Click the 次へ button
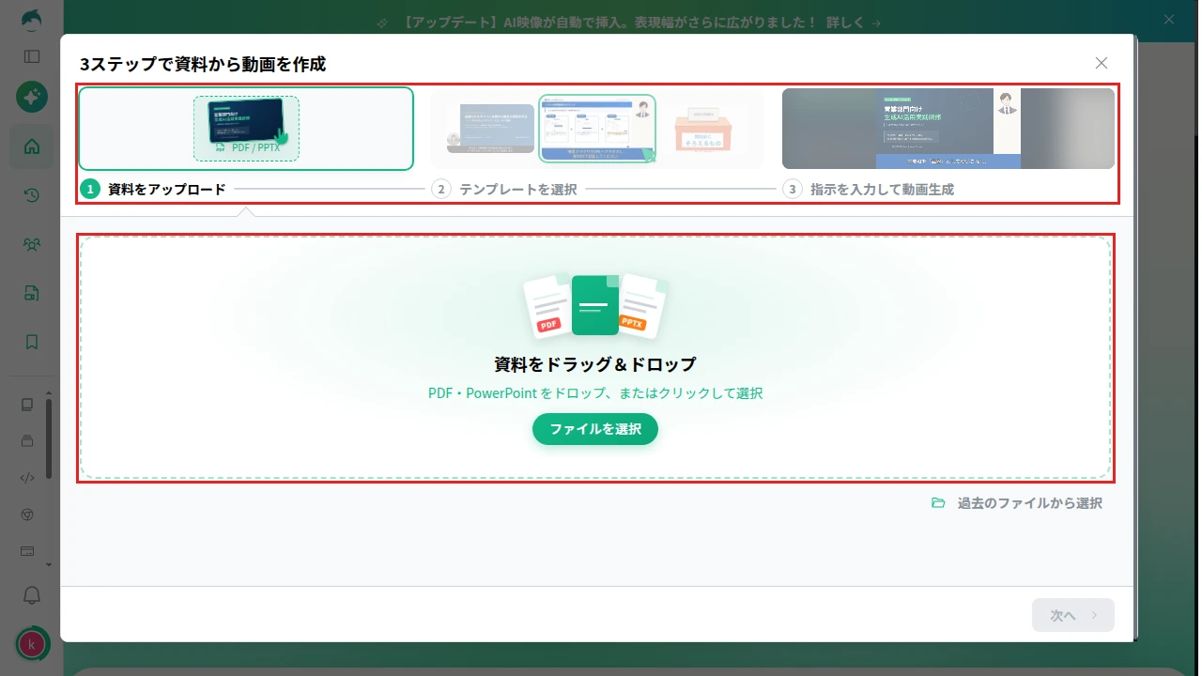 [x=1073, y=615]
